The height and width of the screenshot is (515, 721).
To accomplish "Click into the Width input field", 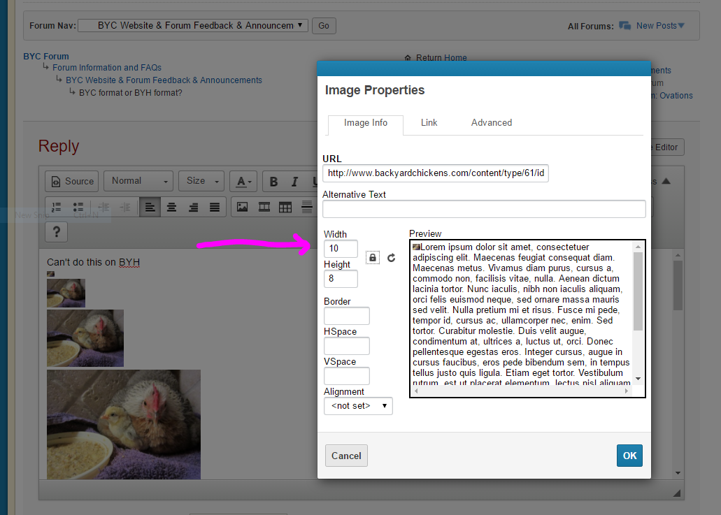I will (x=341, y=249).
